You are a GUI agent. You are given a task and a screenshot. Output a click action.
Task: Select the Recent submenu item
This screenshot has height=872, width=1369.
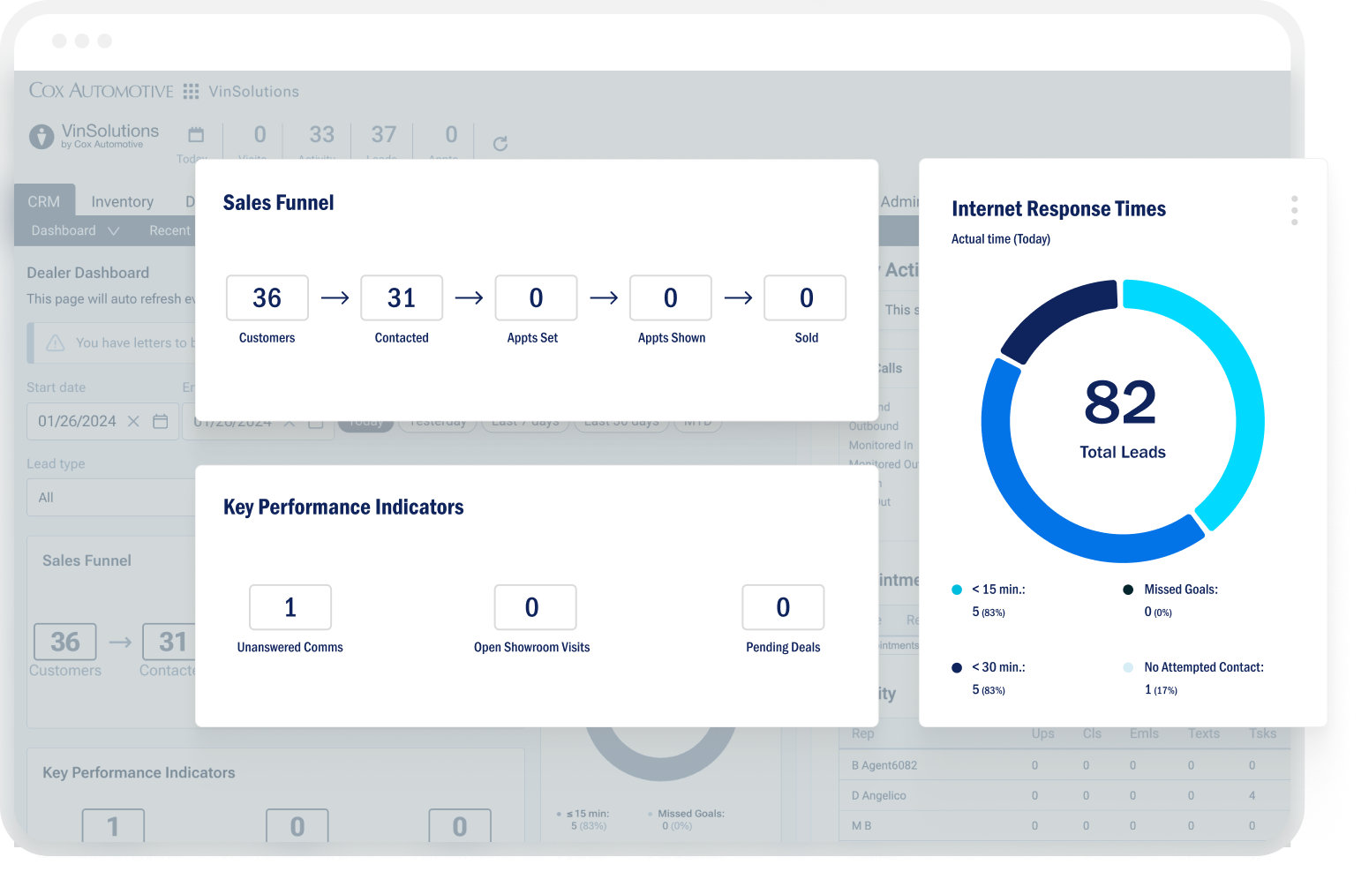coord(169,230)
